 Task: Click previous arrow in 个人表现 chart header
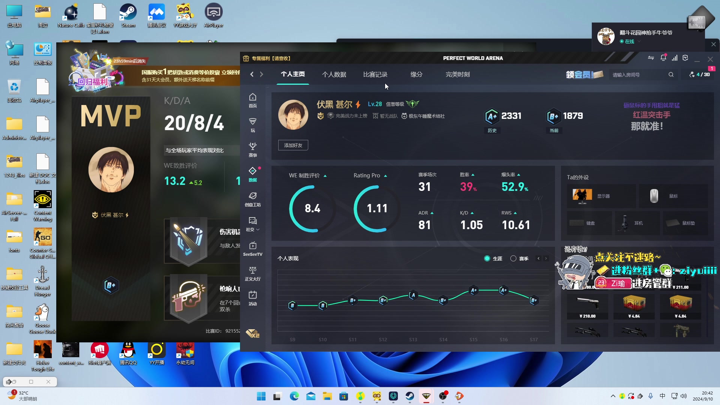coord(538,258)
